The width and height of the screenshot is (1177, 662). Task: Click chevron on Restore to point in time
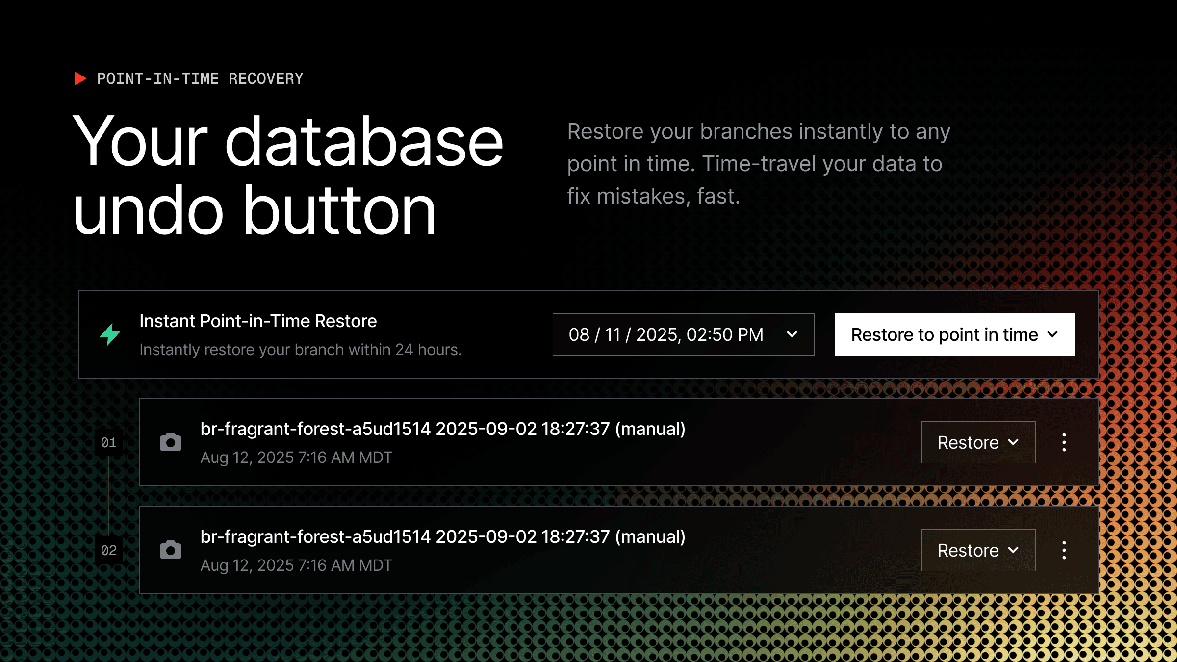[x=1052, y=334]
